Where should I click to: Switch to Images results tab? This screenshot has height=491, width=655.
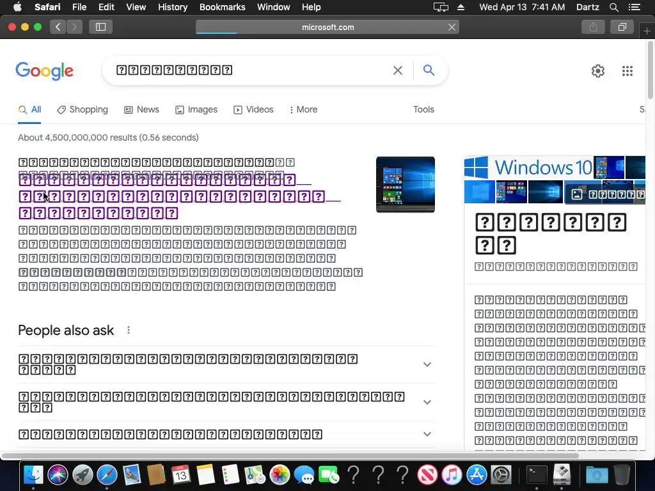(196, 109)
